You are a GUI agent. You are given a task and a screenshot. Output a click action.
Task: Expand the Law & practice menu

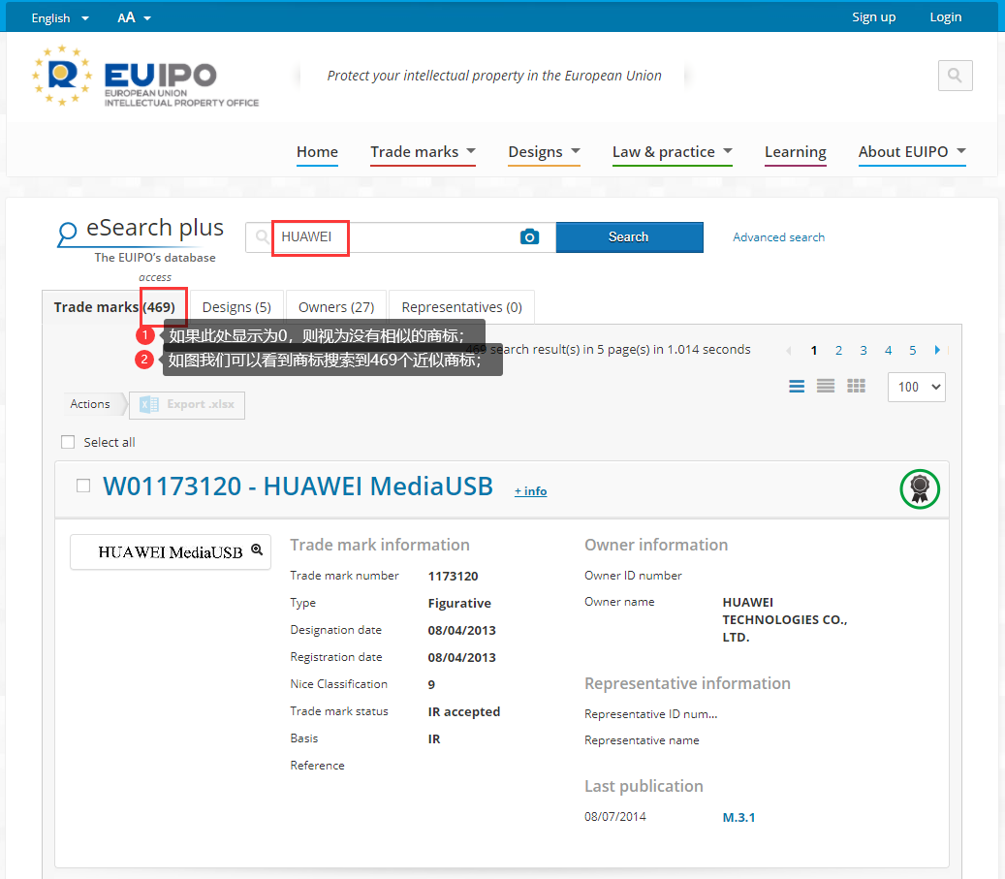[x=673, y=152]
